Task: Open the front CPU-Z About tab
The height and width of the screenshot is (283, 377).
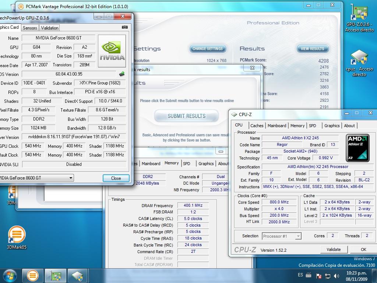Action: coord(349,126)
